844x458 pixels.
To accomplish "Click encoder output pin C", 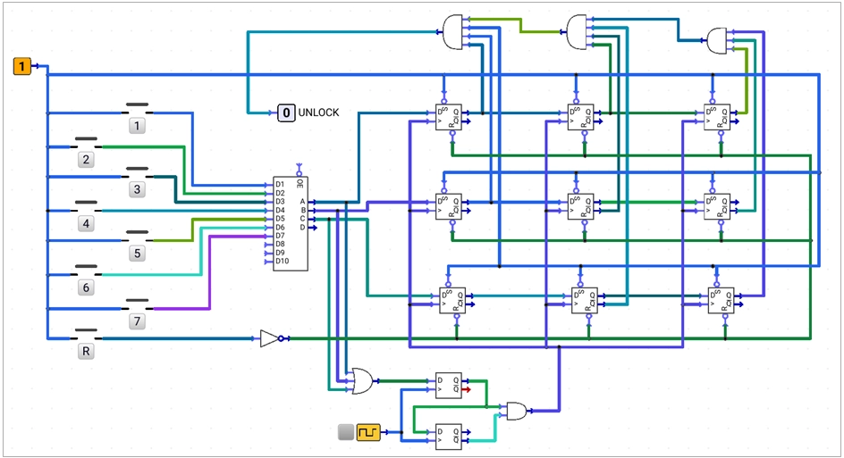I will click(x=312, y=219).
